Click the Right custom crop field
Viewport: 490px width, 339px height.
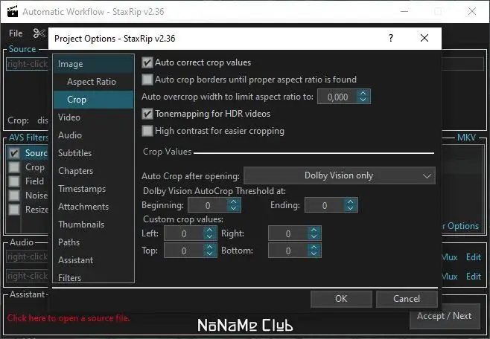(288, 233)
